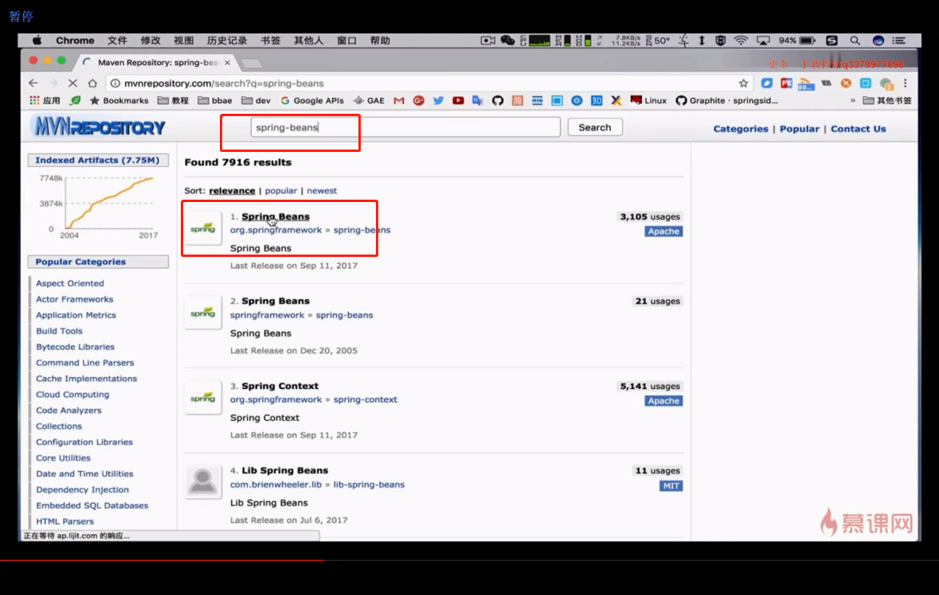The image size is (939, 595).
Task: Open Contact Us link
Action: [x=858, y=129]
